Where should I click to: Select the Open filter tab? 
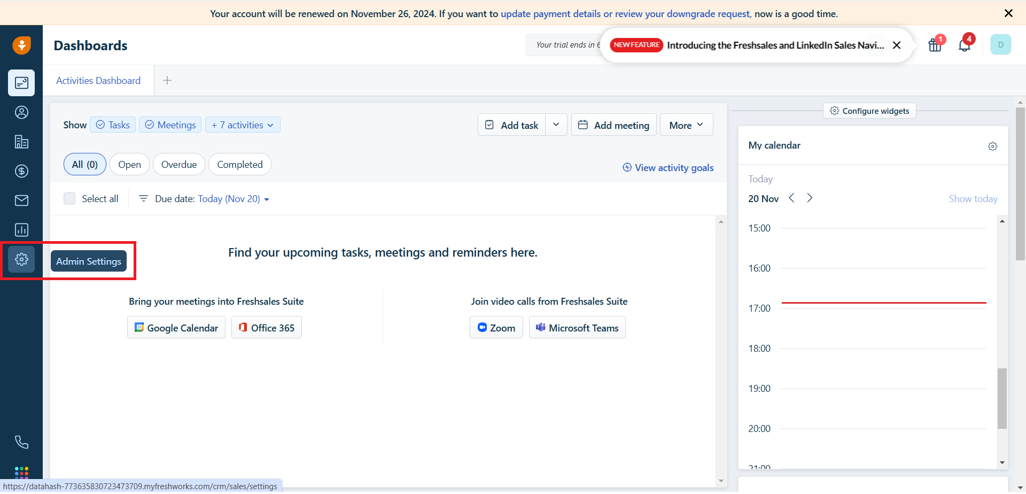coord(130,165)
